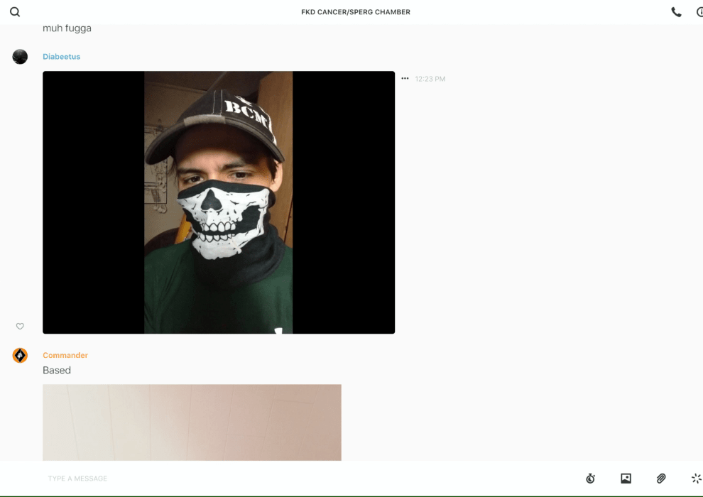Attach a file using the paperclip icon
This screenshot has width=703, height=497.
661,479
